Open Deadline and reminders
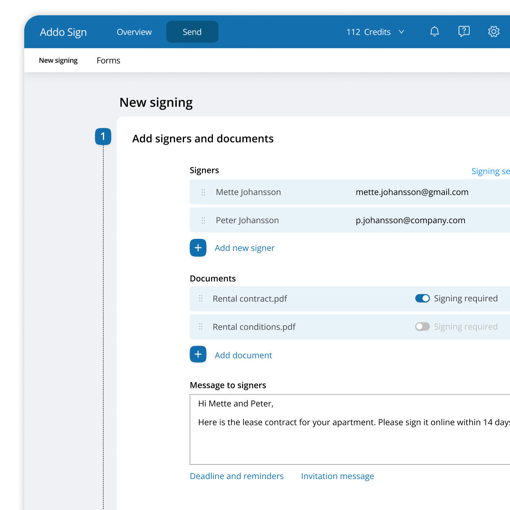This screenshot has width=510, height=510. [237, 476]
